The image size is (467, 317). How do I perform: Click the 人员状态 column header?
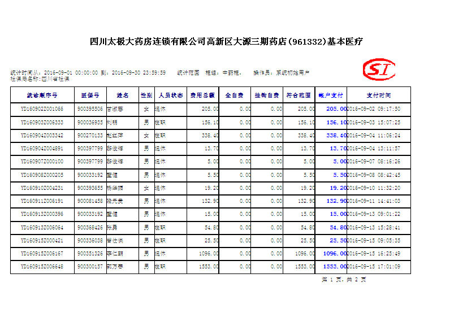click(x=171, y=95)
